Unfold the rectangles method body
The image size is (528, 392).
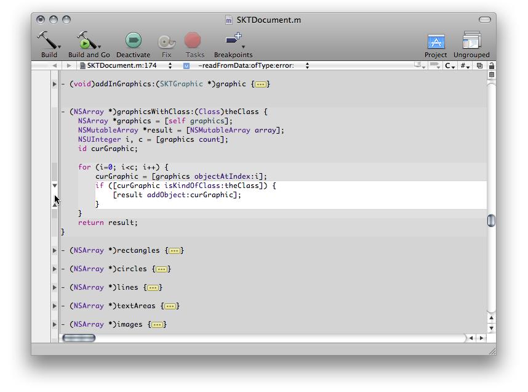[x=55, y=251]
